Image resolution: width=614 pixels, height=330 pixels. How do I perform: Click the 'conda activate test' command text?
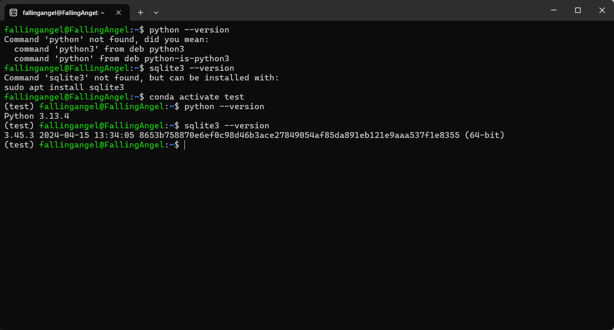coord(196,97)
